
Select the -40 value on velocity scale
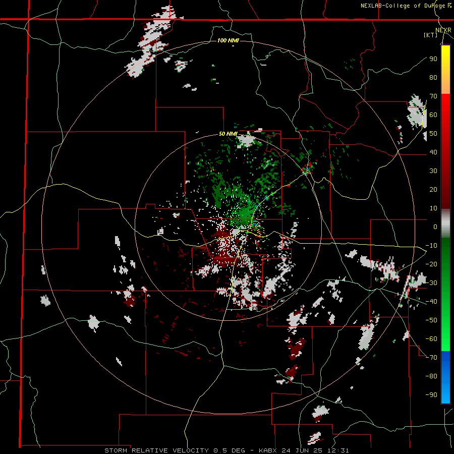tap(431, 302)
